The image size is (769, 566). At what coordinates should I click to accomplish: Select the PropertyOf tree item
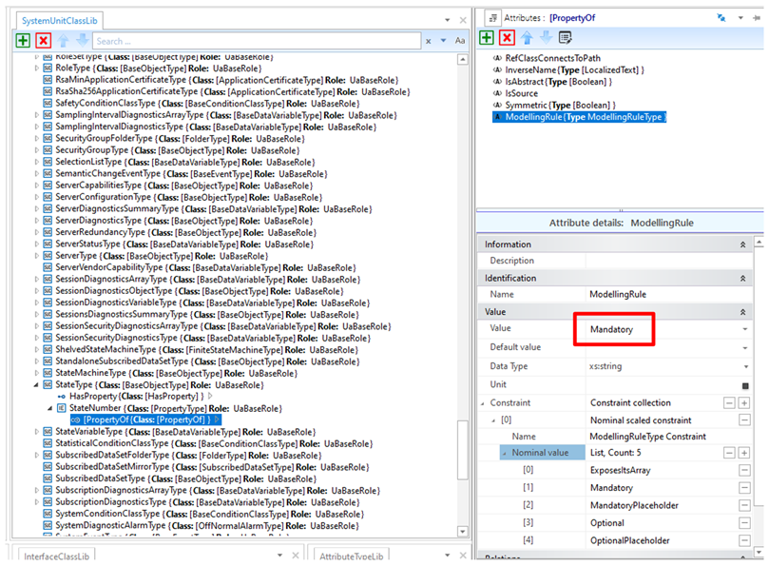(x=145, y=420)
